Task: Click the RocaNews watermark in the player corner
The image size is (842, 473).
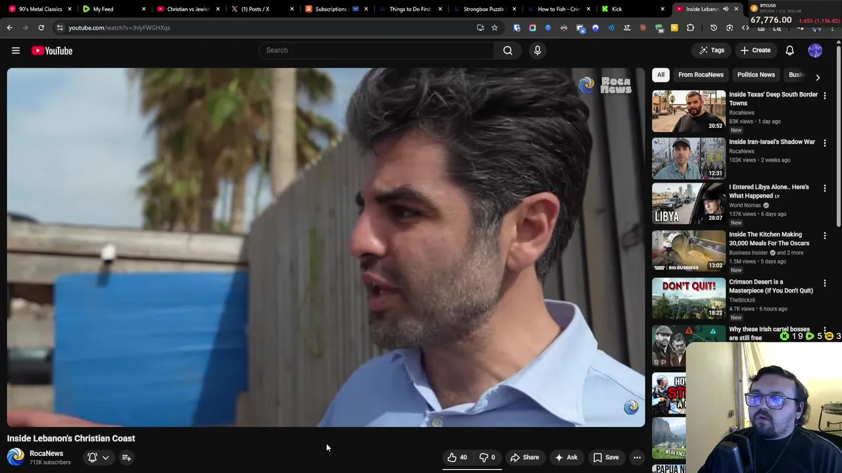Action: (x=631, y=407)
